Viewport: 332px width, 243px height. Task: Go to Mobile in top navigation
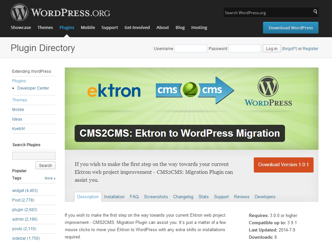coord(88,28)
